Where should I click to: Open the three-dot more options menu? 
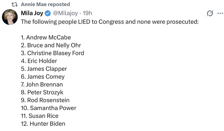click(x=220, y=13)
